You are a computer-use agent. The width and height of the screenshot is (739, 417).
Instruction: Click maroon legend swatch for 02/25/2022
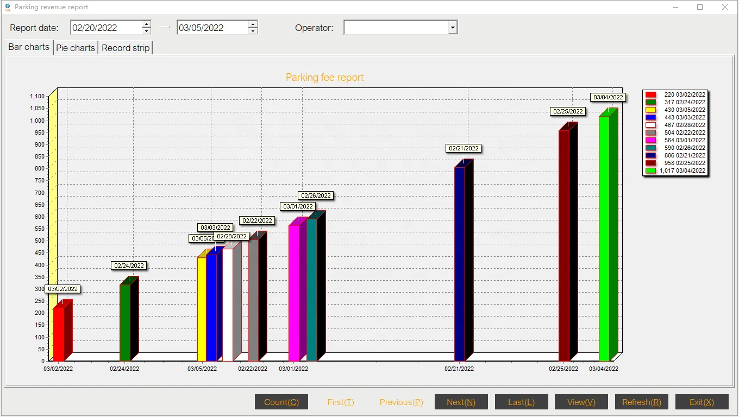pyautogui.click(x=650, y=163)
